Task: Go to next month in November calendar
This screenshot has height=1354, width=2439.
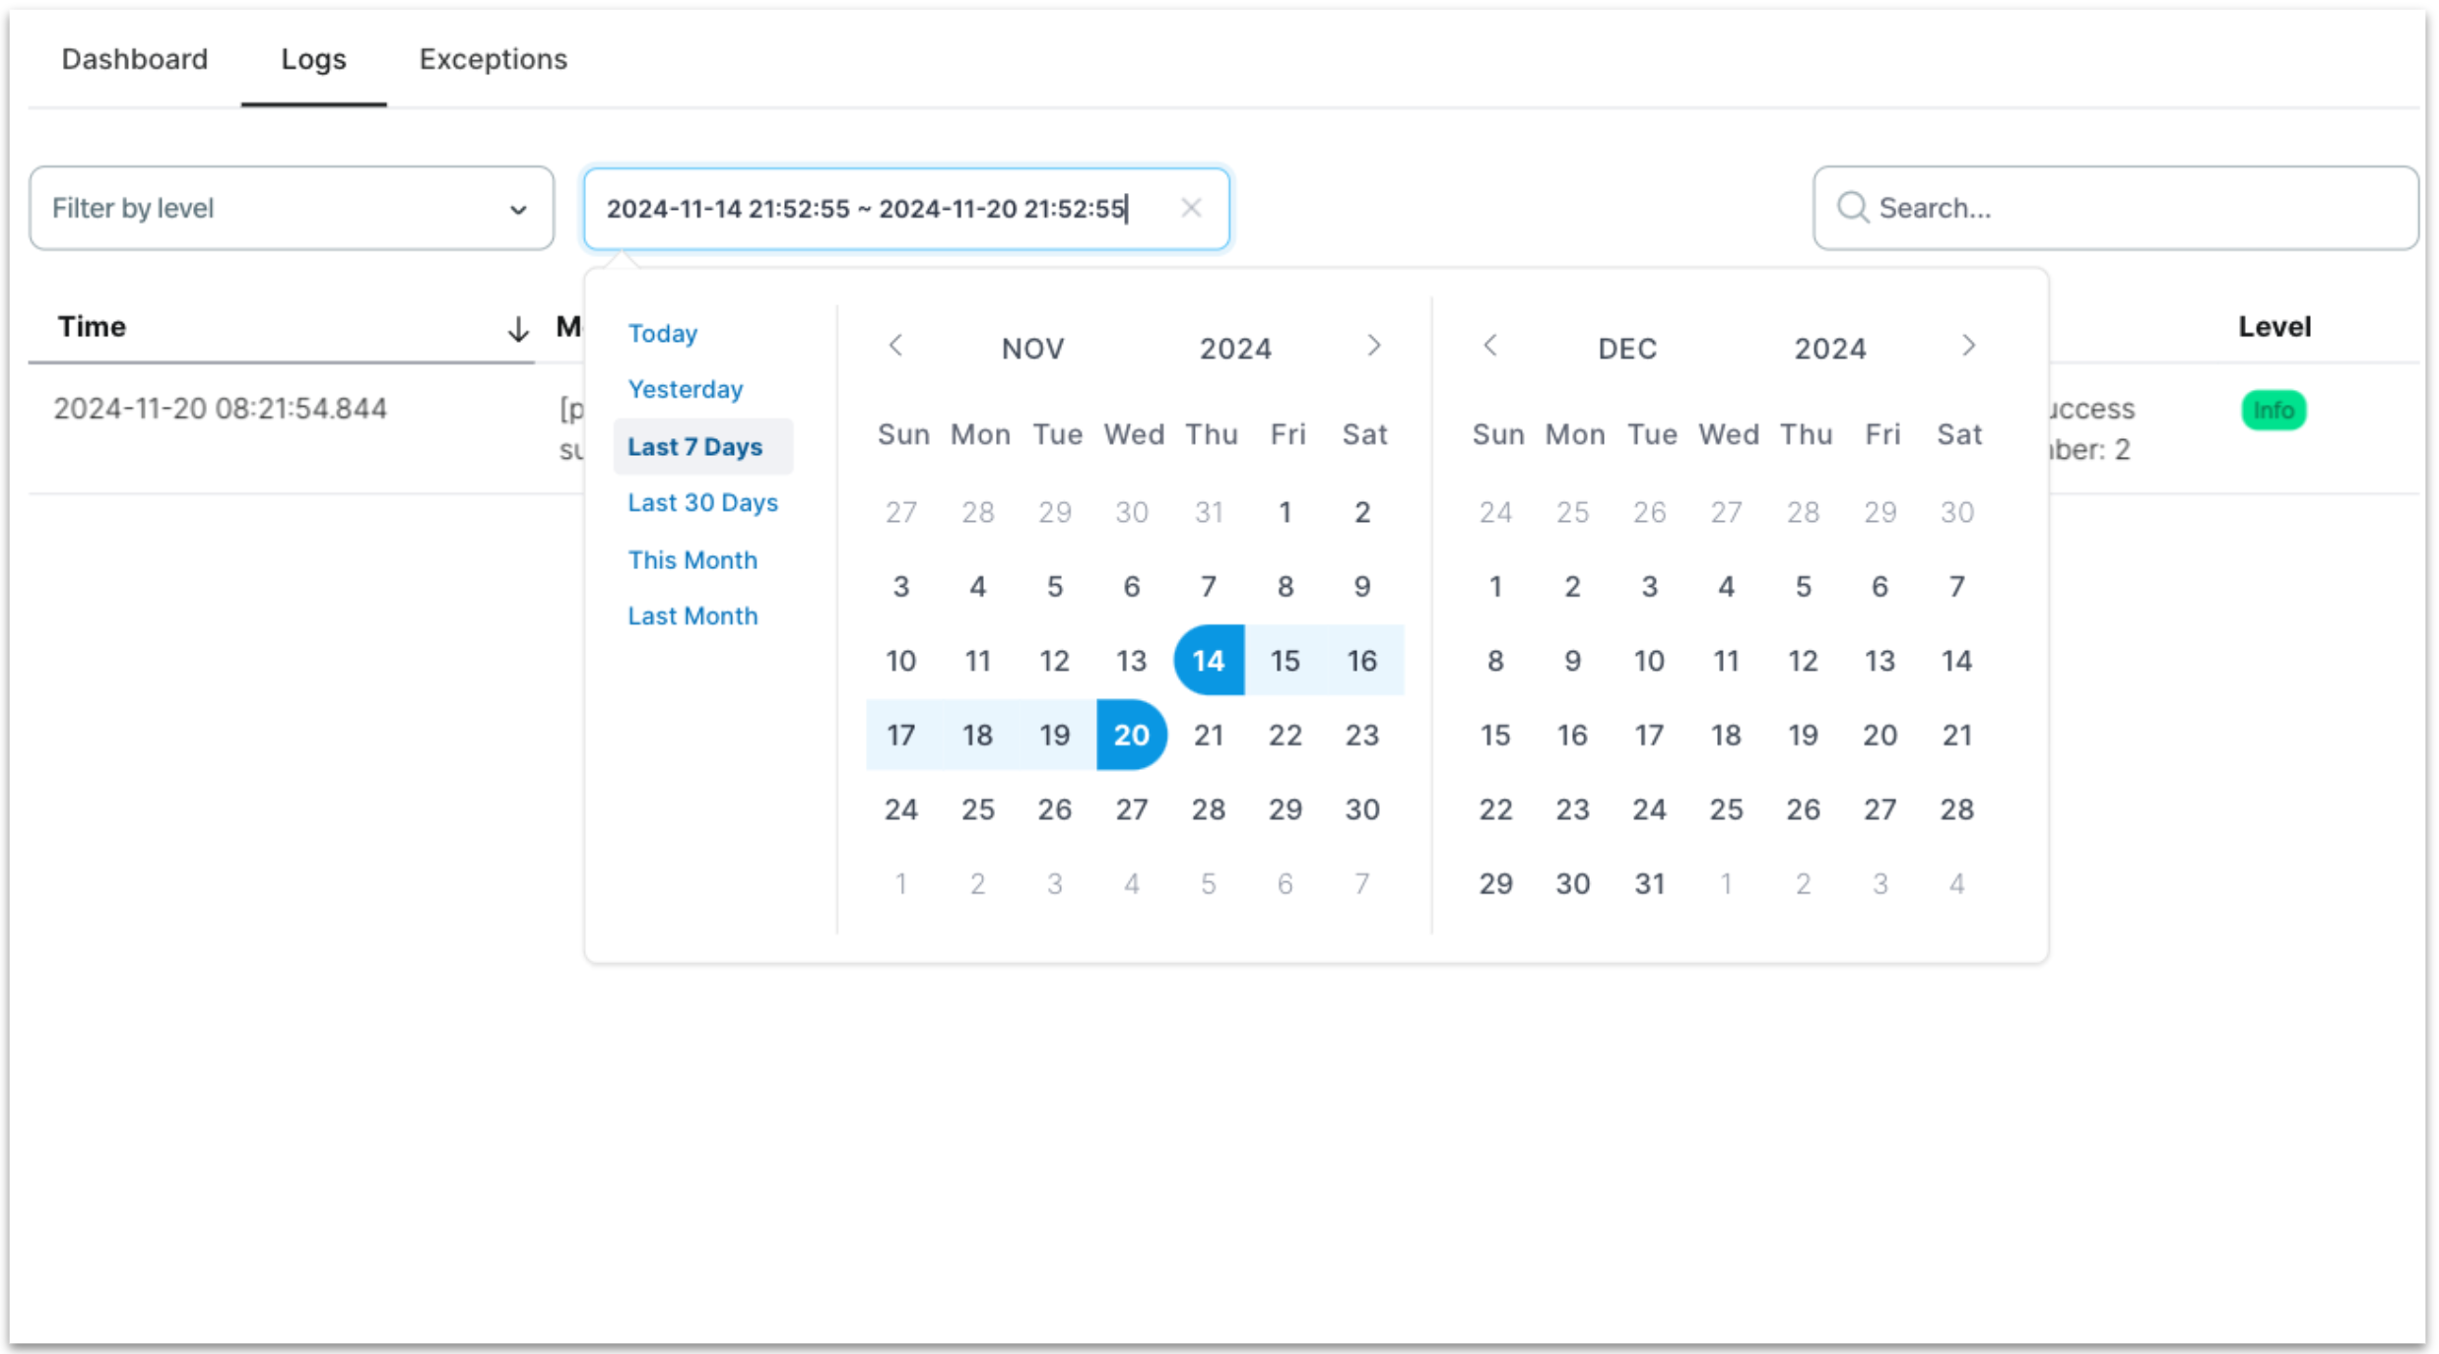Action: tap(1375, 346)
